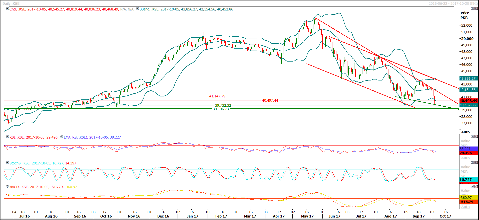Click the 41,147.79 resistance line label
This screenshot has height=220, width=479.
pyautogui.click(x=217, y=96)
